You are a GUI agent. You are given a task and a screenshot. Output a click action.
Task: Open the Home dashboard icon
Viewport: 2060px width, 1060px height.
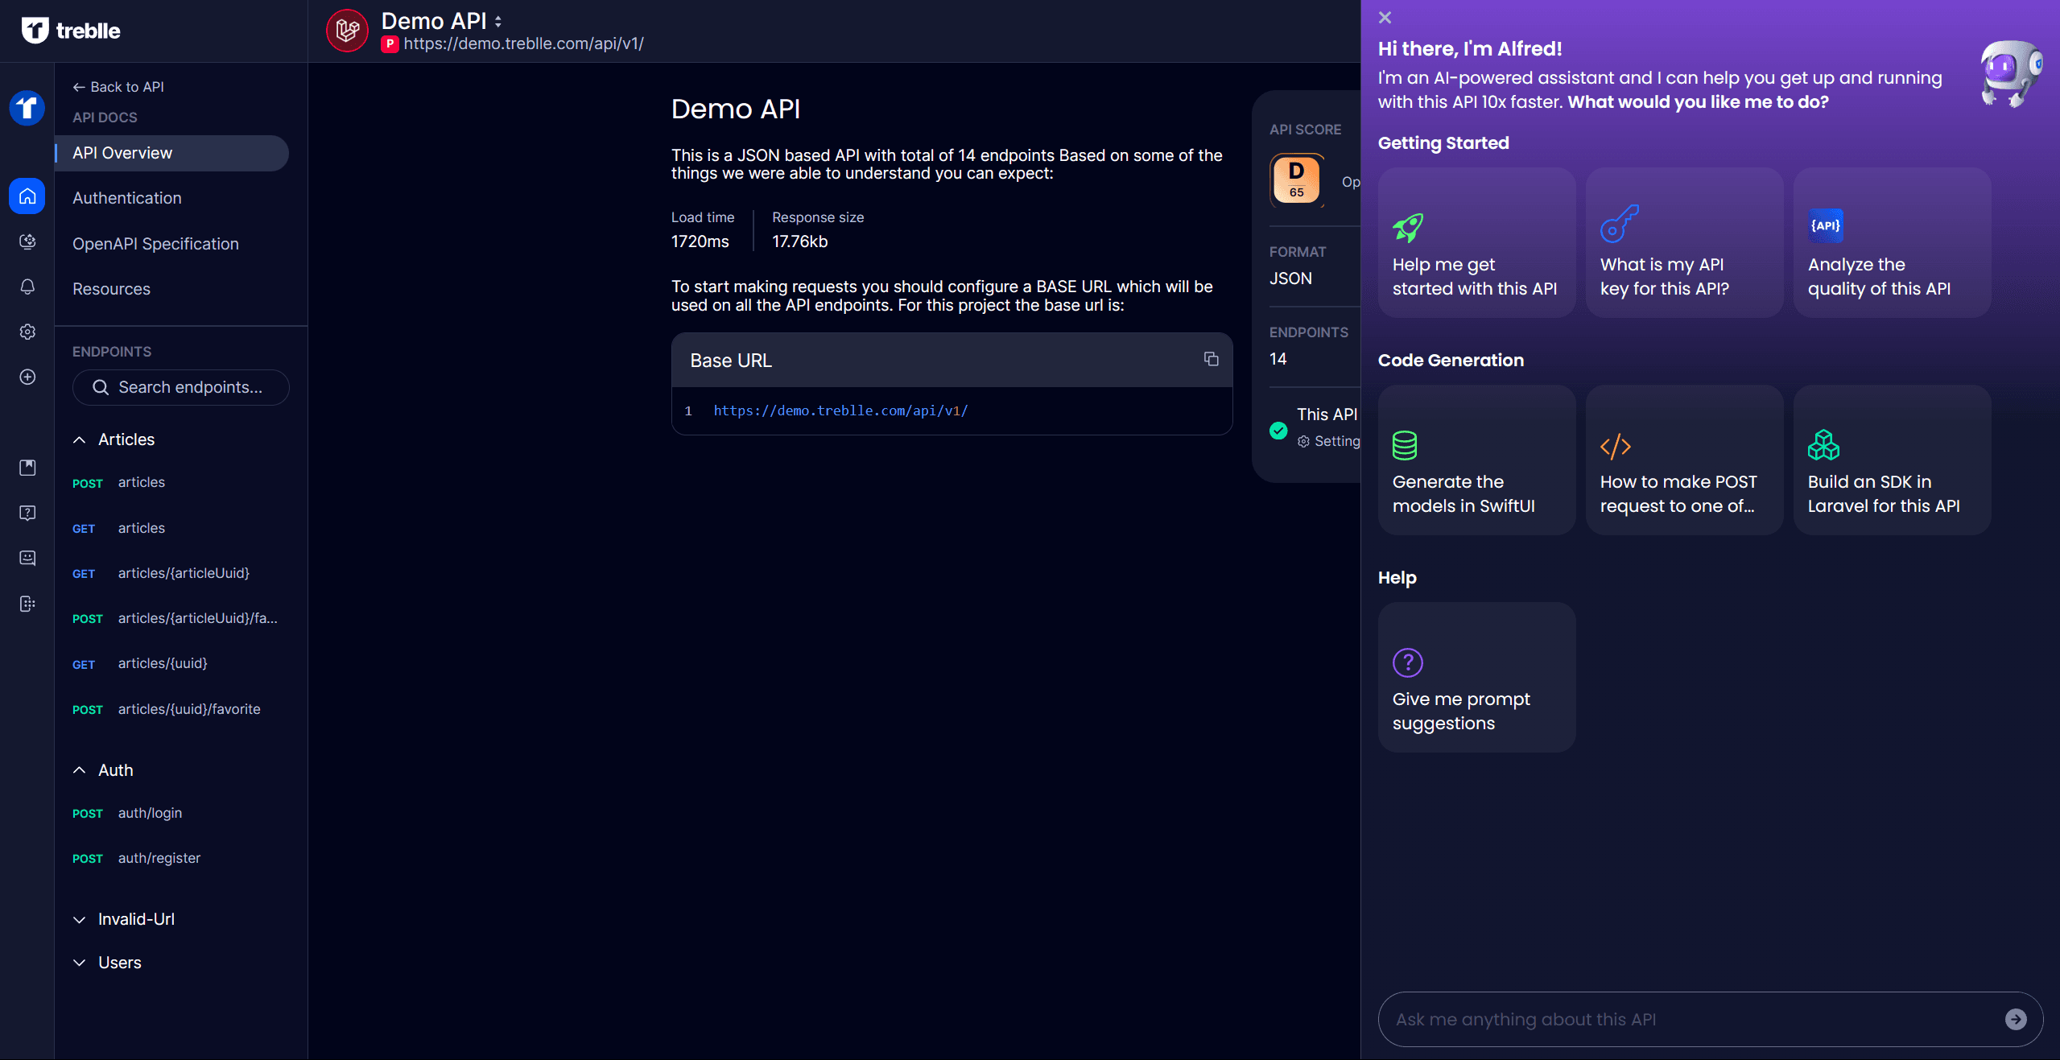point(27,196)
